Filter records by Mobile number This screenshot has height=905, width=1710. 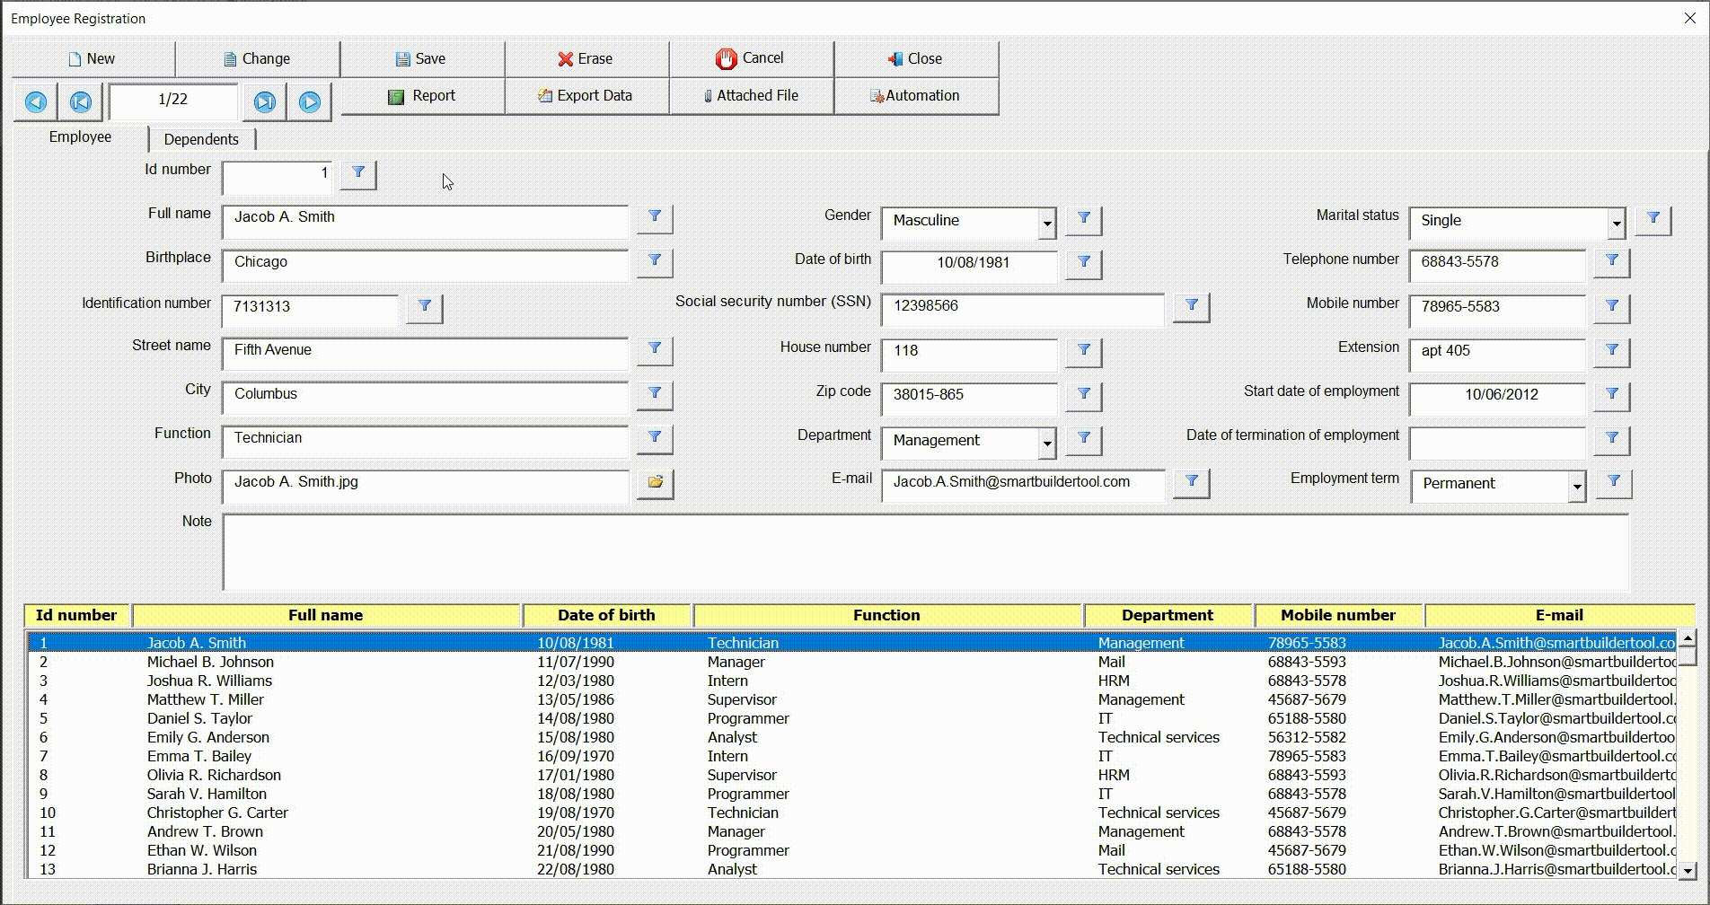point(1610,308)
